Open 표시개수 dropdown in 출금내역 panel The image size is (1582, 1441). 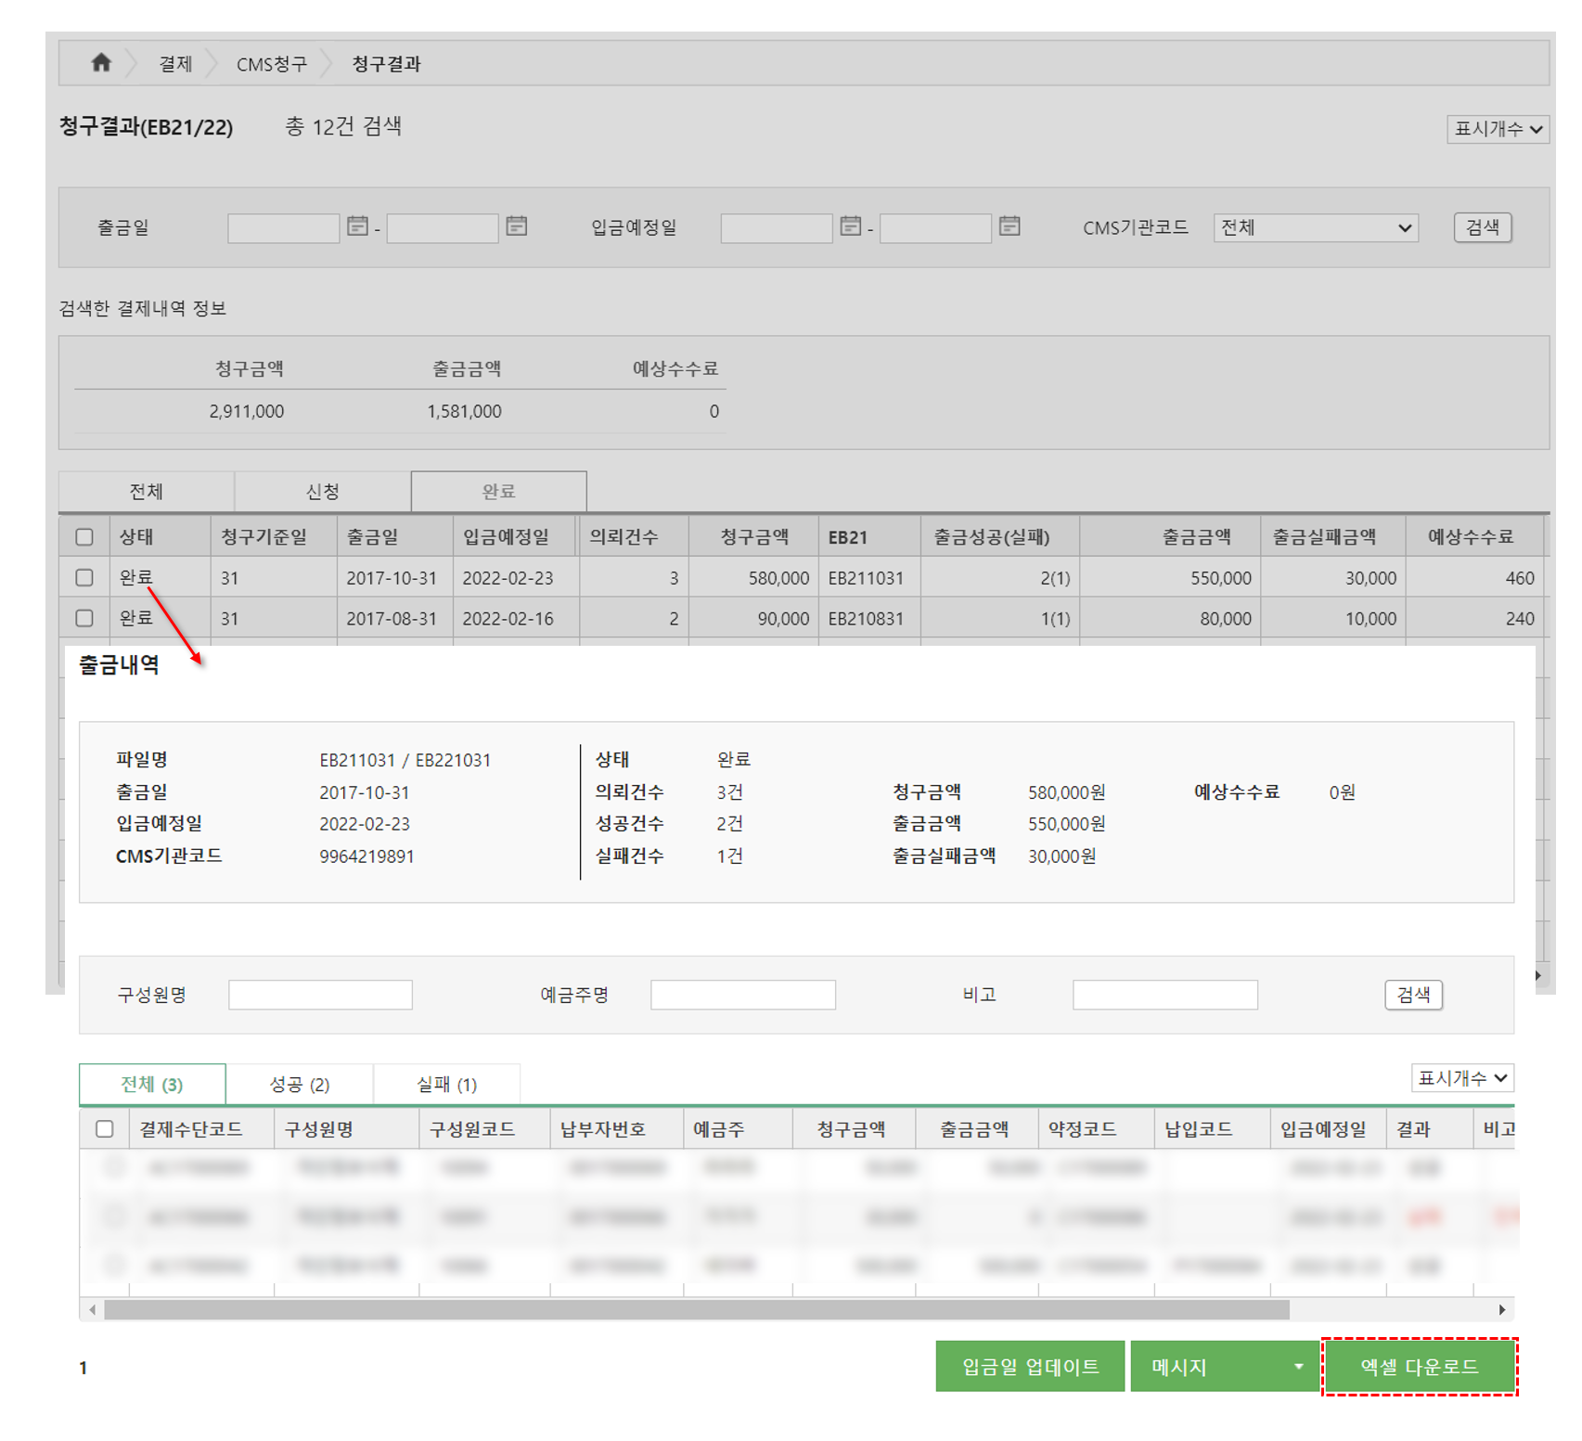[x=1462, y=1077]
